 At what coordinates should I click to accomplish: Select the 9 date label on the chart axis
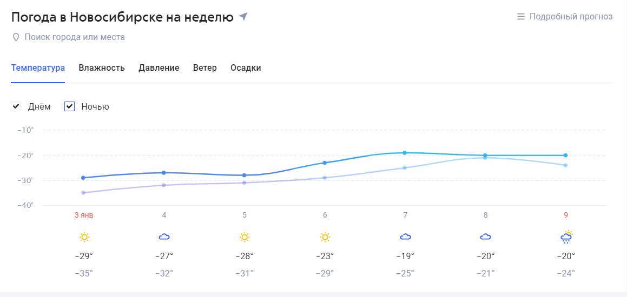pyautogui.click(x=566, y=215)
